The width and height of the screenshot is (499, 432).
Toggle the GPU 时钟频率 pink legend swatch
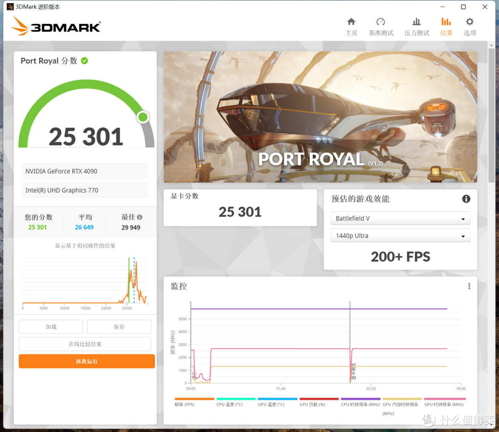tap(444, 399)
